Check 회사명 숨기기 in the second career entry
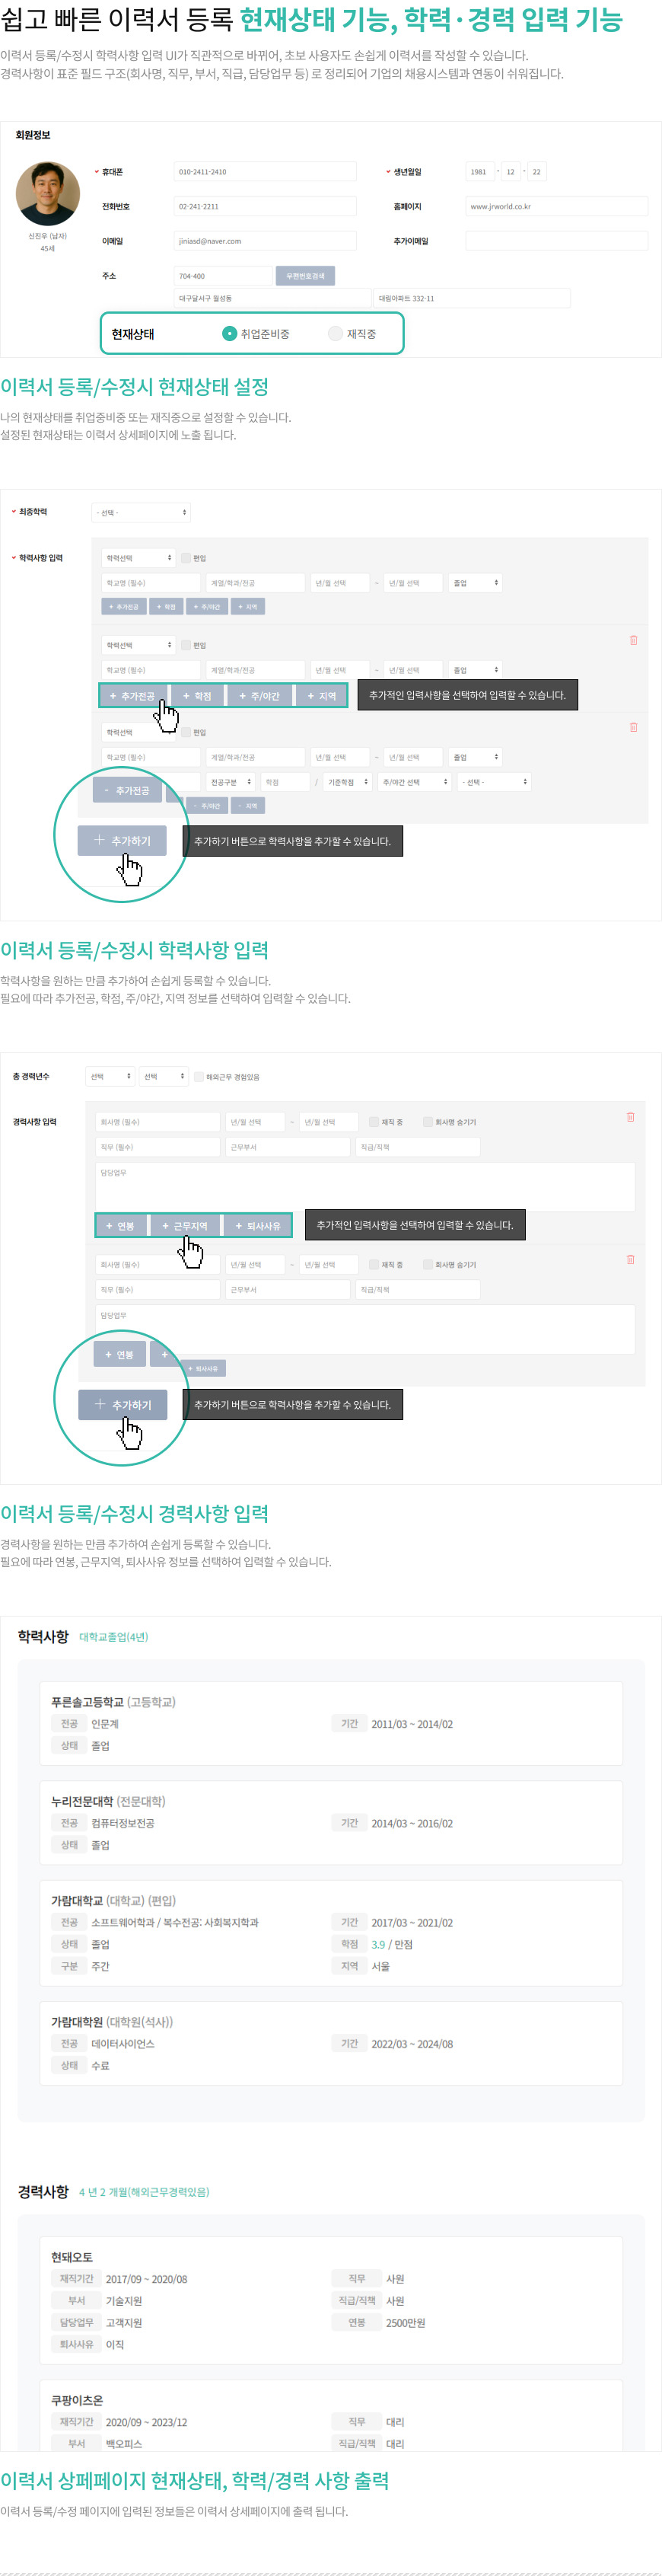The height and width of the screenshot is (2576, 662). 428,1265
